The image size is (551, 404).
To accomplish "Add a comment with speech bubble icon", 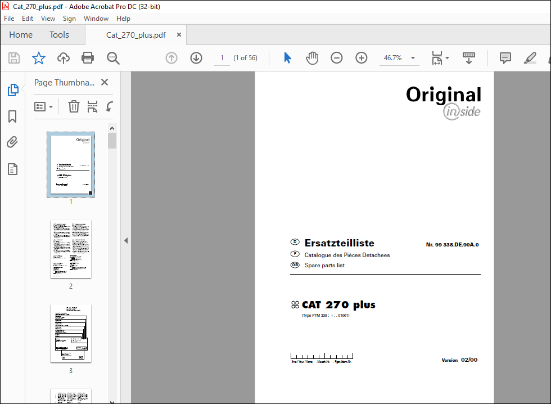I will click(505, 58).
